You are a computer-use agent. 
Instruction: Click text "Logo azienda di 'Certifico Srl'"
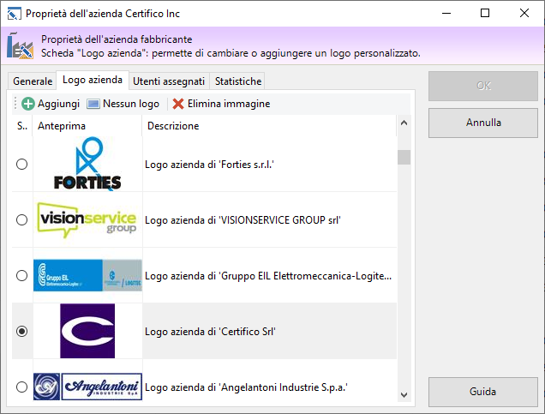pyautogui.click(x=210, y=332)
